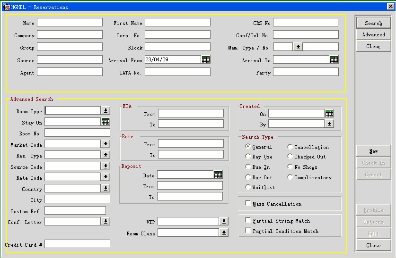Click the Corp. No. field

177,34
